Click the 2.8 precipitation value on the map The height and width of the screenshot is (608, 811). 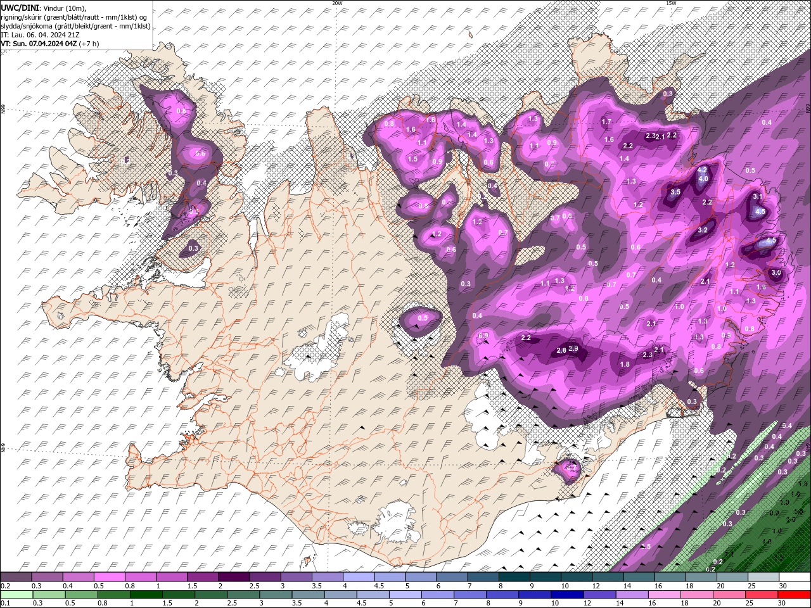[x=561, y=351]
